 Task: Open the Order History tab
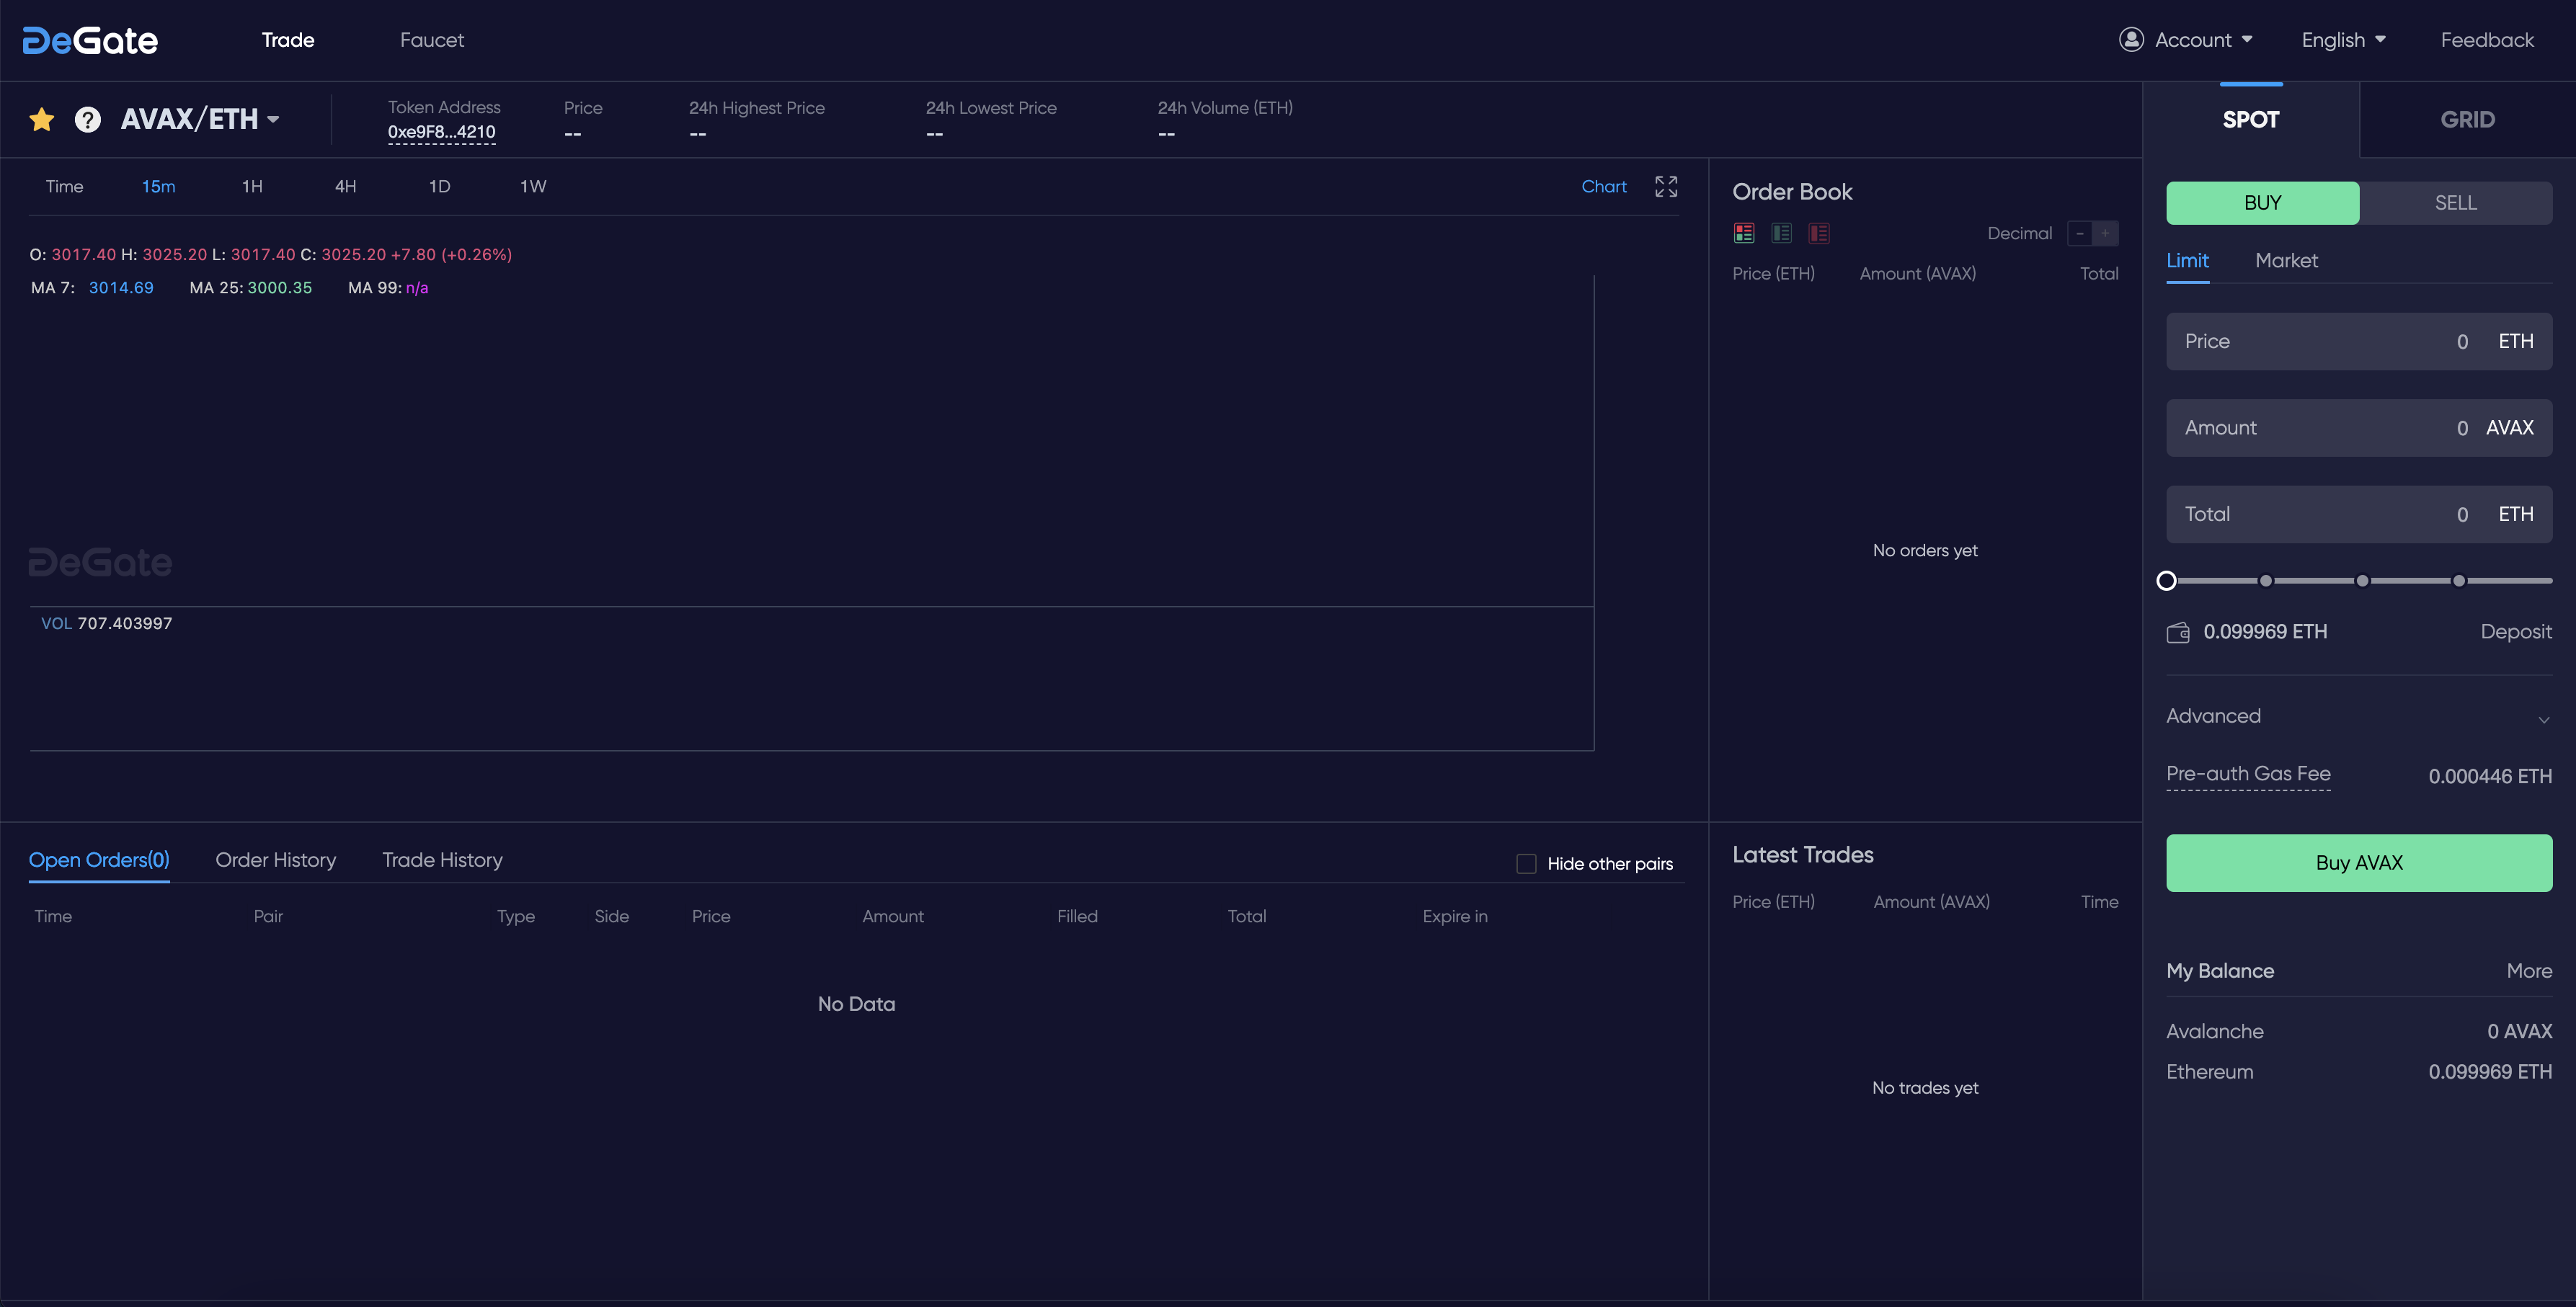276,860
